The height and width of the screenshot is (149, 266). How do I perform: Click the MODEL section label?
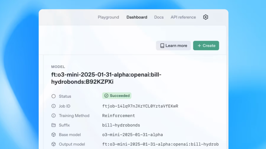click(x=58, y=67)
